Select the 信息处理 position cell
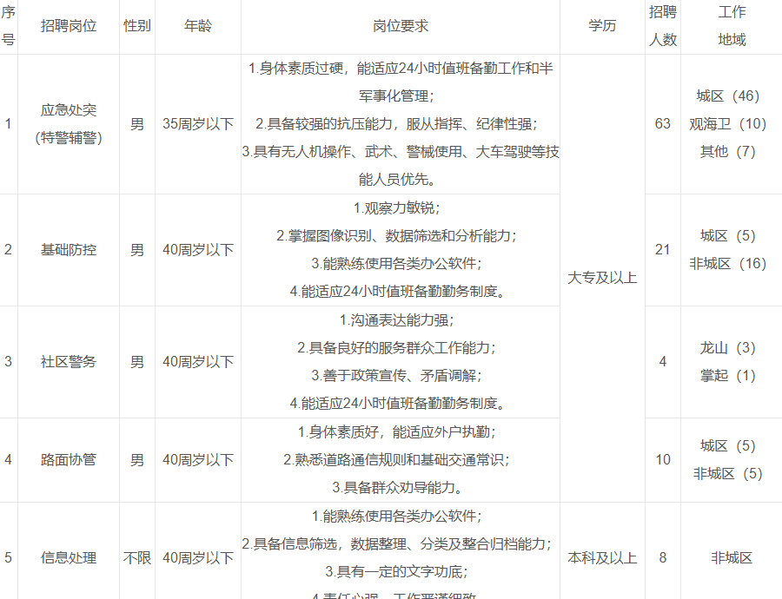The height and width of the screenshot is (599, 782). [x=69, y=557]
